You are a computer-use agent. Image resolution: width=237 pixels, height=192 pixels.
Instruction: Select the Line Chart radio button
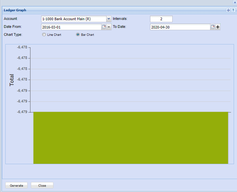tap(44, 35)
